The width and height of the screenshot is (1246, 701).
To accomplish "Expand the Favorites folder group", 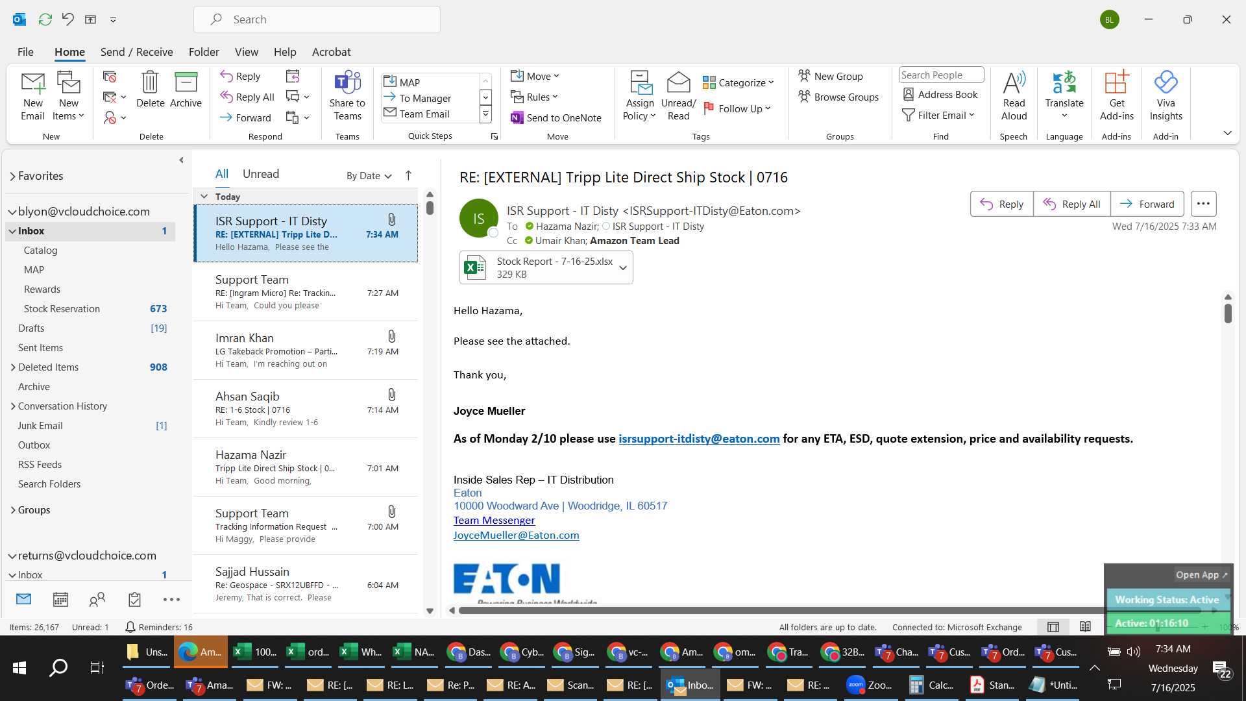I will (12, 176).
